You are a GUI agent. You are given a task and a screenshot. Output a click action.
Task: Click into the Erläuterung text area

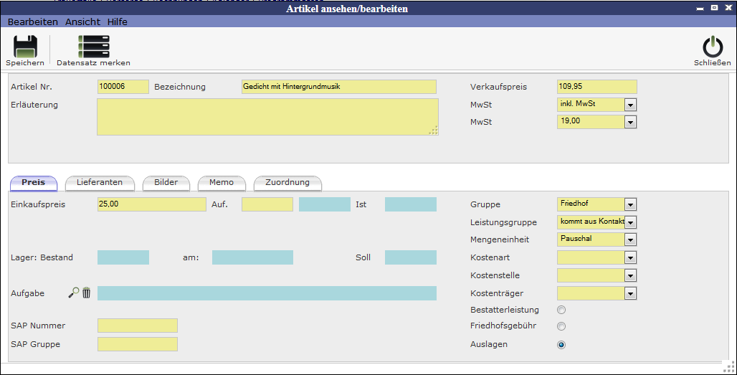click(x=267, y=117)
